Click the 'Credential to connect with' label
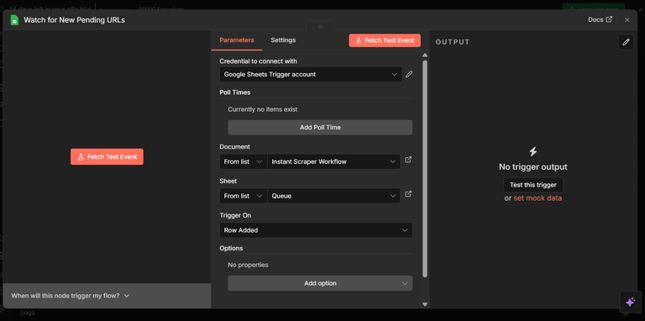 tap(259, 61)
